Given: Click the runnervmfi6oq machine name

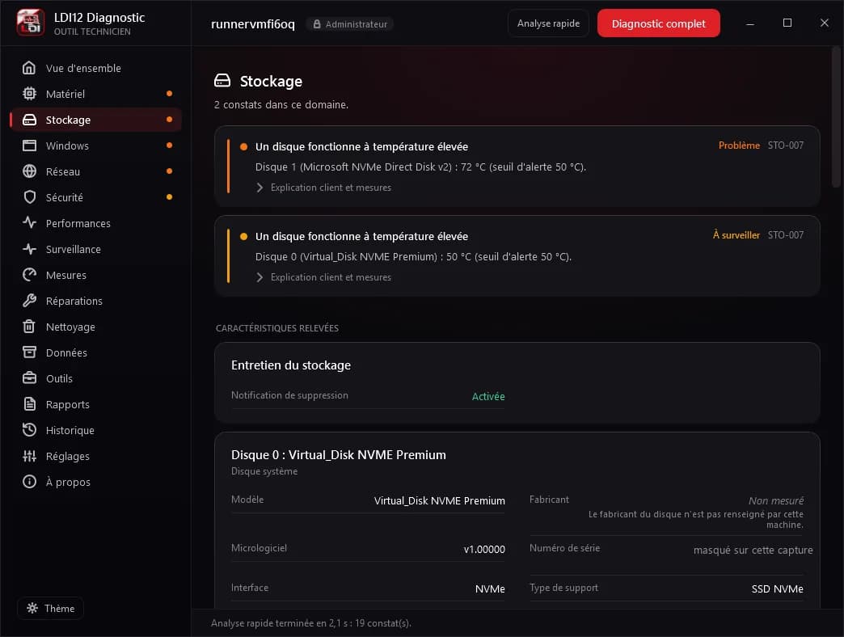Looking at the screenshot, I should [253, 24].
